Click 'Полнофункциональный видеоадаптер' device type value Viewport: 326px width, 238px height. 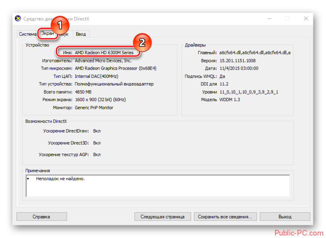(114, 84)
